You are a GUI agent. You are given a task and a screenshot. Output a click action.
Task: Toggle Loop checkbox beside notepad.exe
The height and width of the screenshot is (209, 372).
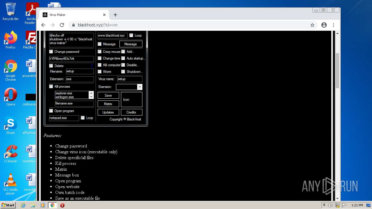(x=83, y=118)
